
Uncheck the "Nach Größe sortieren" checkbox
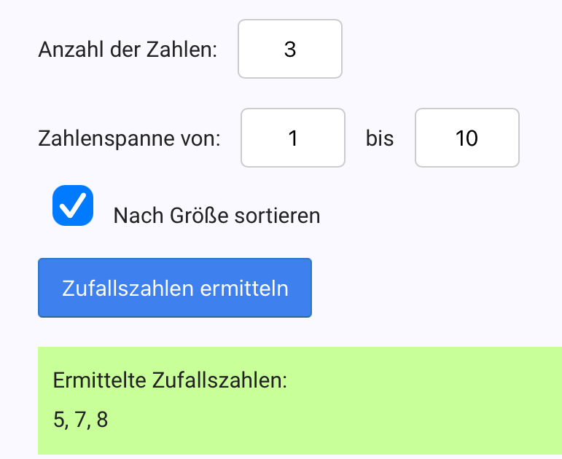pos(73,205)
